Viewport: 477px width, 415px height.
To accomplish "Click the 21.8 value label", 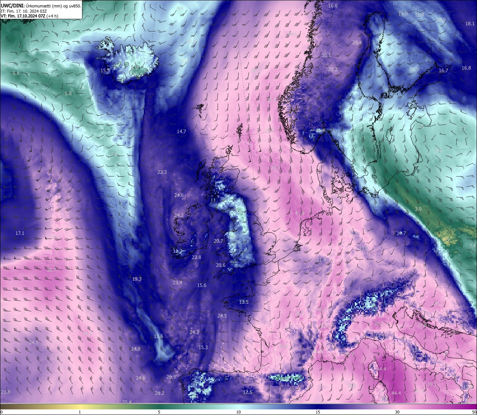I will [6, 392].
